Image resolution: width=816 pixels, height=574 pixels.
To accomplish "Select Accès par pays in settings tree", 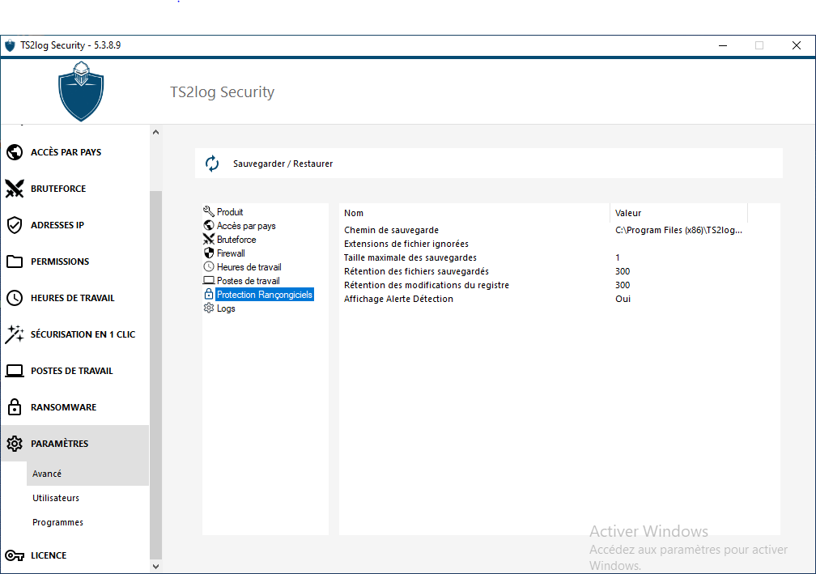I will pyautogui.click(x=246, y=226).
